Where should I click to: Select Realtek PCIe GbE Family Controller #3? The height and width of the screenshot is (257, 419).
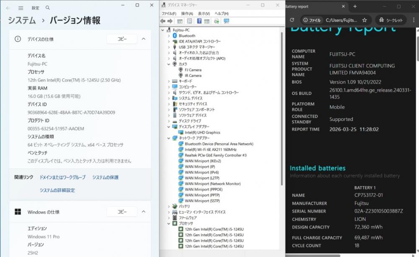coord(215,155)
